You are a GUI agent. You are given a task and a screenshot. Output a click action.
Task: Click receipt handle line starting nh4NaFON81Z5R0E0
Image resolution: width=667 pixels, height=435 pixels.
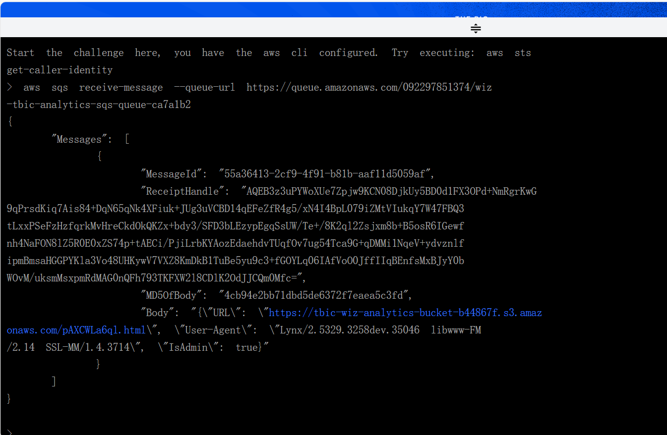(x=236, y=243)
